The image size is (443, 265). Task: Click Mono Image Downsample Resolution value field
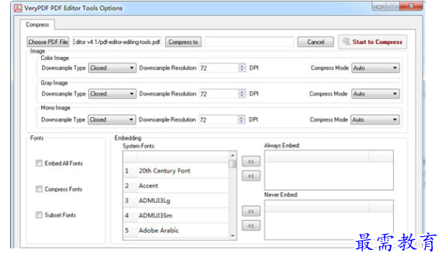pos(219,120)
